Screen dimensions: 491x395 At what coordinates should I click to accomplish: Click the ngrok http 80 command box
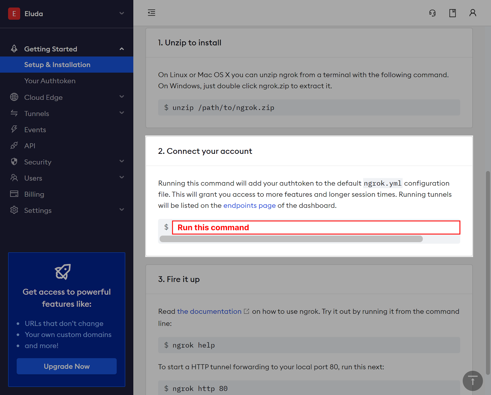(x=309, y=388)
